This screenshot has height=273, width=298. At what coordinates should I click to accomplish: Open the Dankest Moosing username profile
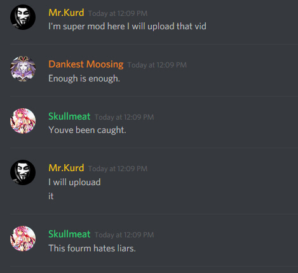(x=86, y=64)
